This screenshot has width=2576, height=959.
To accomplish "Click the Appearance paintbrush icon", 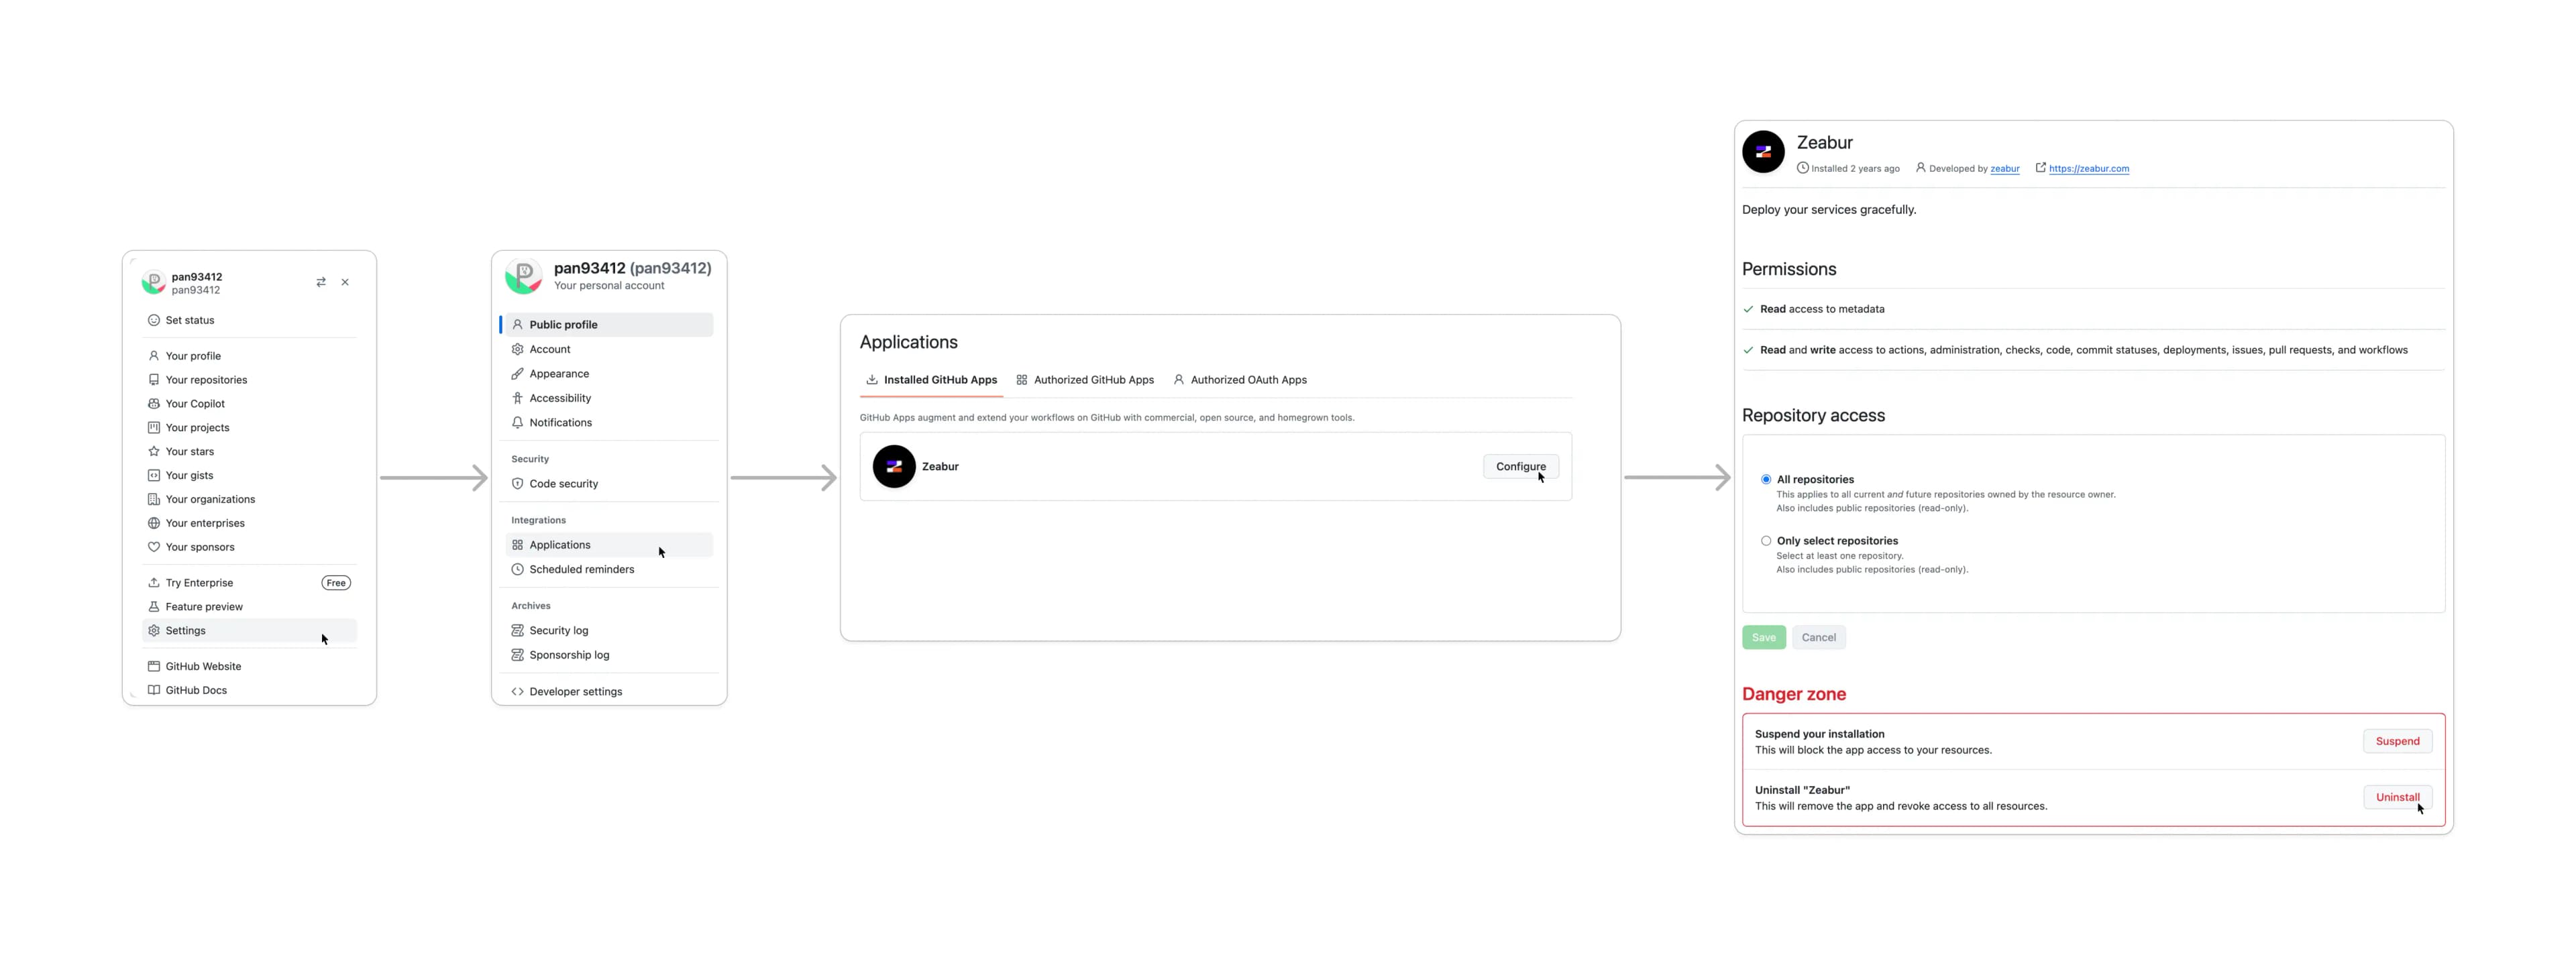I will click(517, 374).
